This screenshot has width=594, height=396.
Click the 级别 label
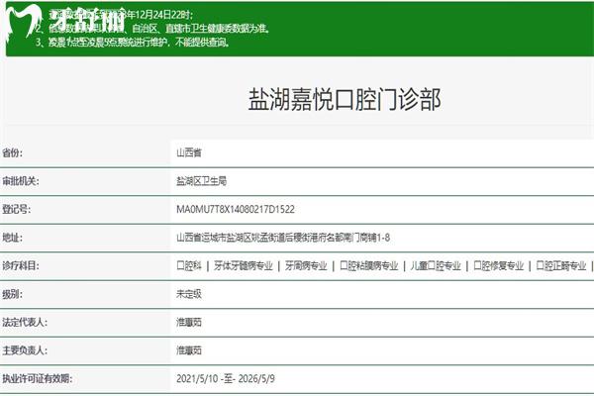13,294
